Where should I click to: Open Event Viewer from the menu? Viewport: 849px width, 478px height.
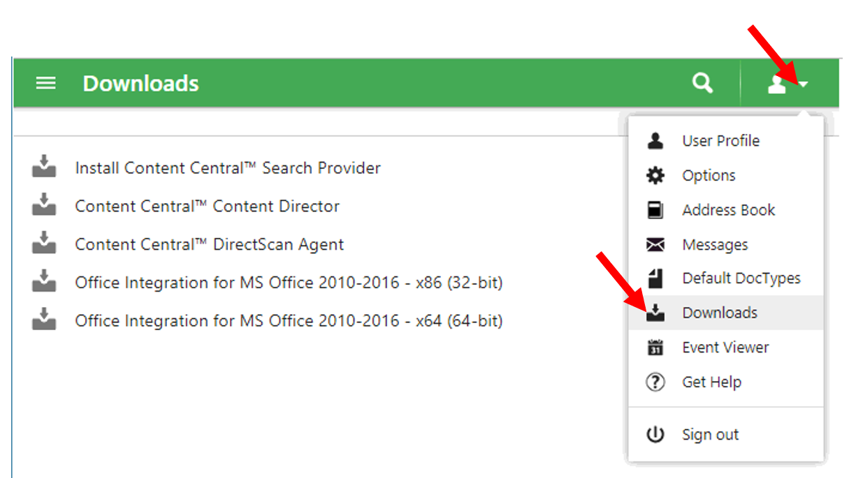[x=726, y=348]
